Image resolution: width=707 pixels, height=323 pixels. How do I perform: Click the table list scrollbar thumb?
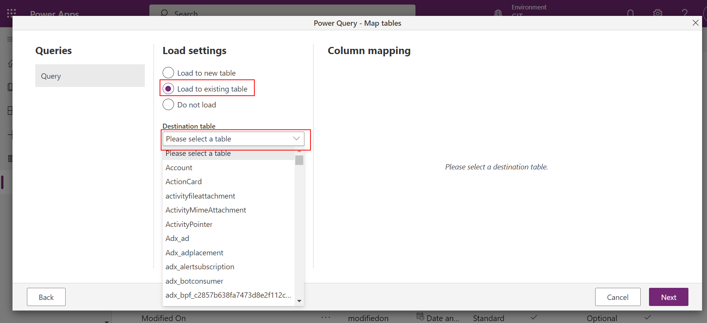299,160
